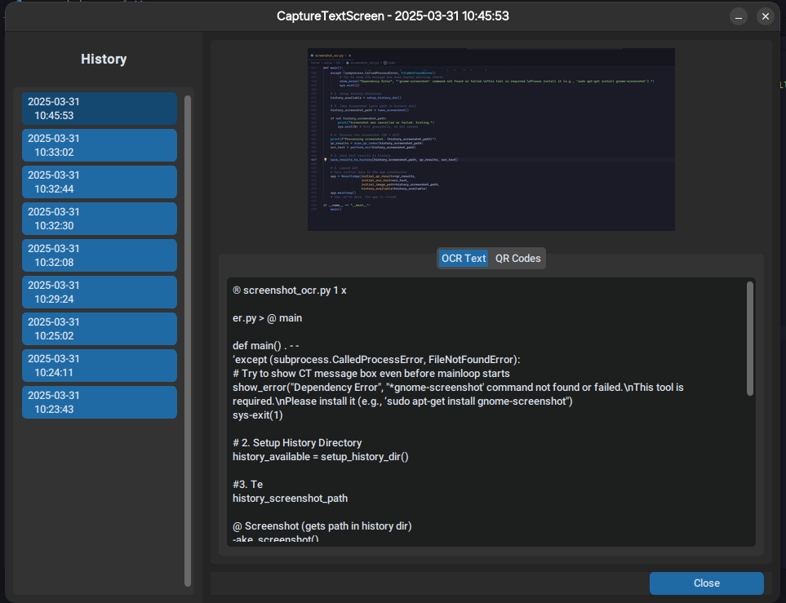
Task: Load history capture from 10:24:11
Action: [99, 366]
